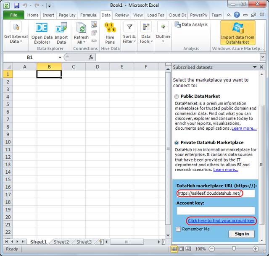
Task: Switch to Page Break Preview
Action: (x=188, y=249)
